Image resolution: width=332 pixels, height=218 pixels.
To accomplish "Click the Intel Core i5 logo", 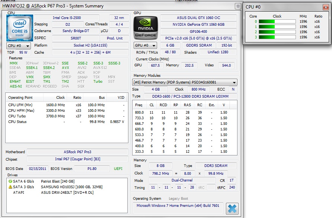I will 20,28.
